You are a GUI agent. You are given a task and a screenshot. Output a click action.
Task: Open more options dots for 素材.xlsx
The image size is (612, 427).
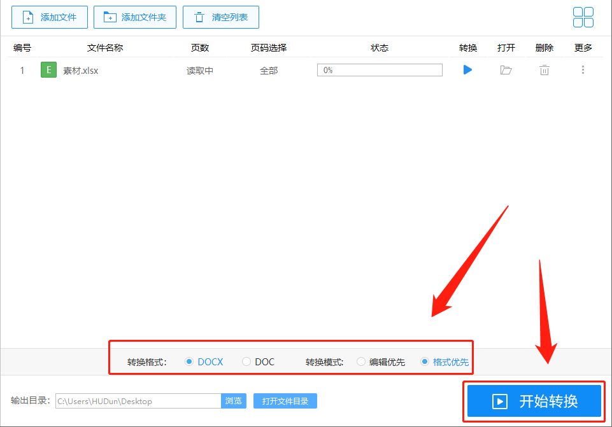point(583,70)
